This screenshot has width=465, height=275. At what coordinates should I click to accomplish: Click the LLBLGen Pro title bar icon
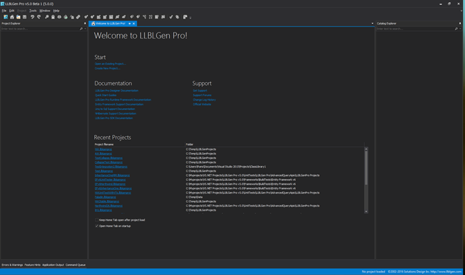click(x=3, y=4)
